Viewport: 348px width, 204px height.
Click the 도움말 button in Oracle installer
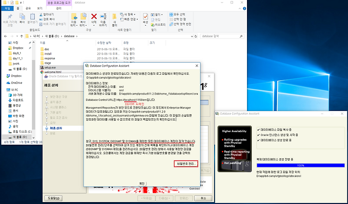point(54,198)
